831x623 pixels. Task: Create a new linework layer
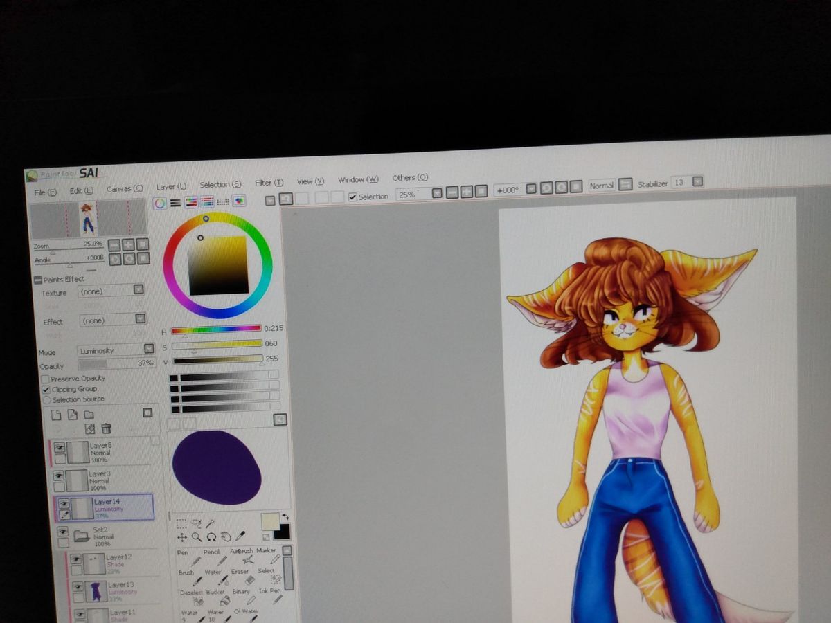[73, 415]
